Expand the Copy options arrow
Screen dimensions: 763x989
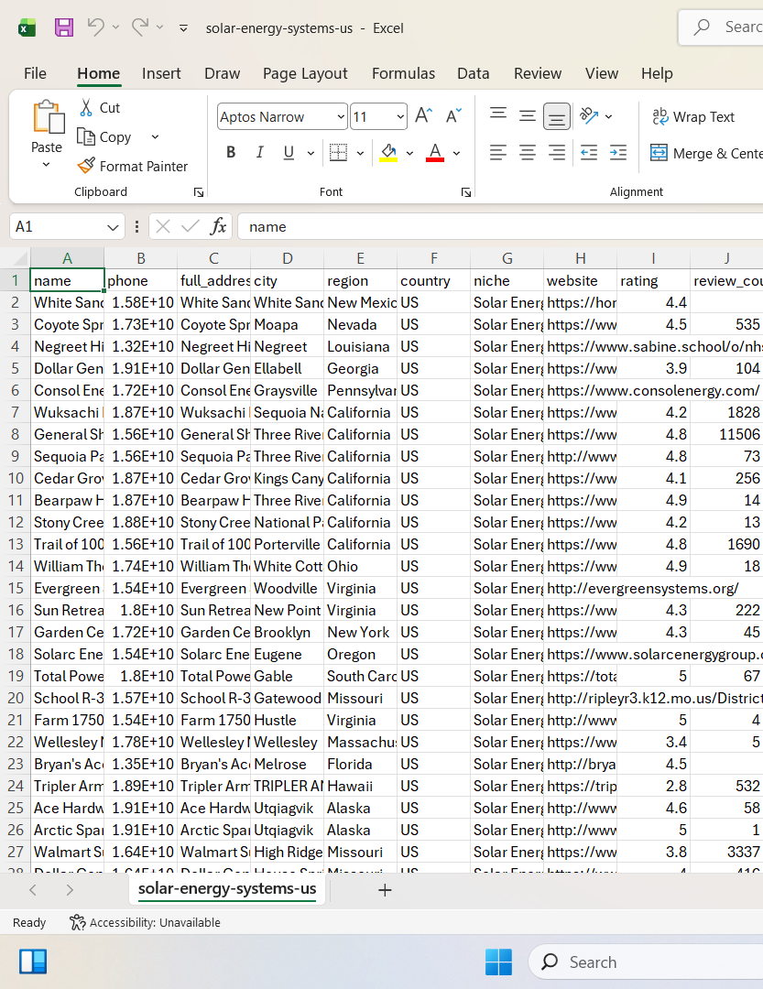[x=155, y=136]
